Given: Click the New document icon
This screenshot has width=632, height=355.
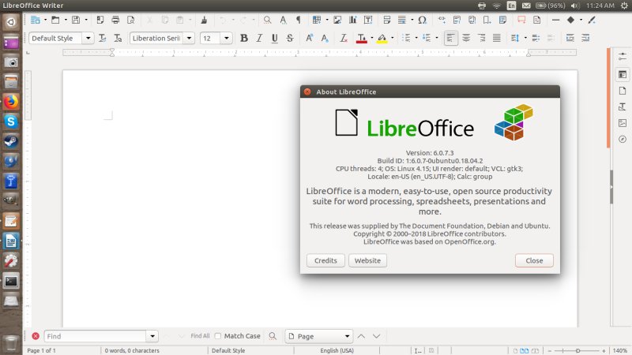Looking at the screenshot, I should 35,20.
